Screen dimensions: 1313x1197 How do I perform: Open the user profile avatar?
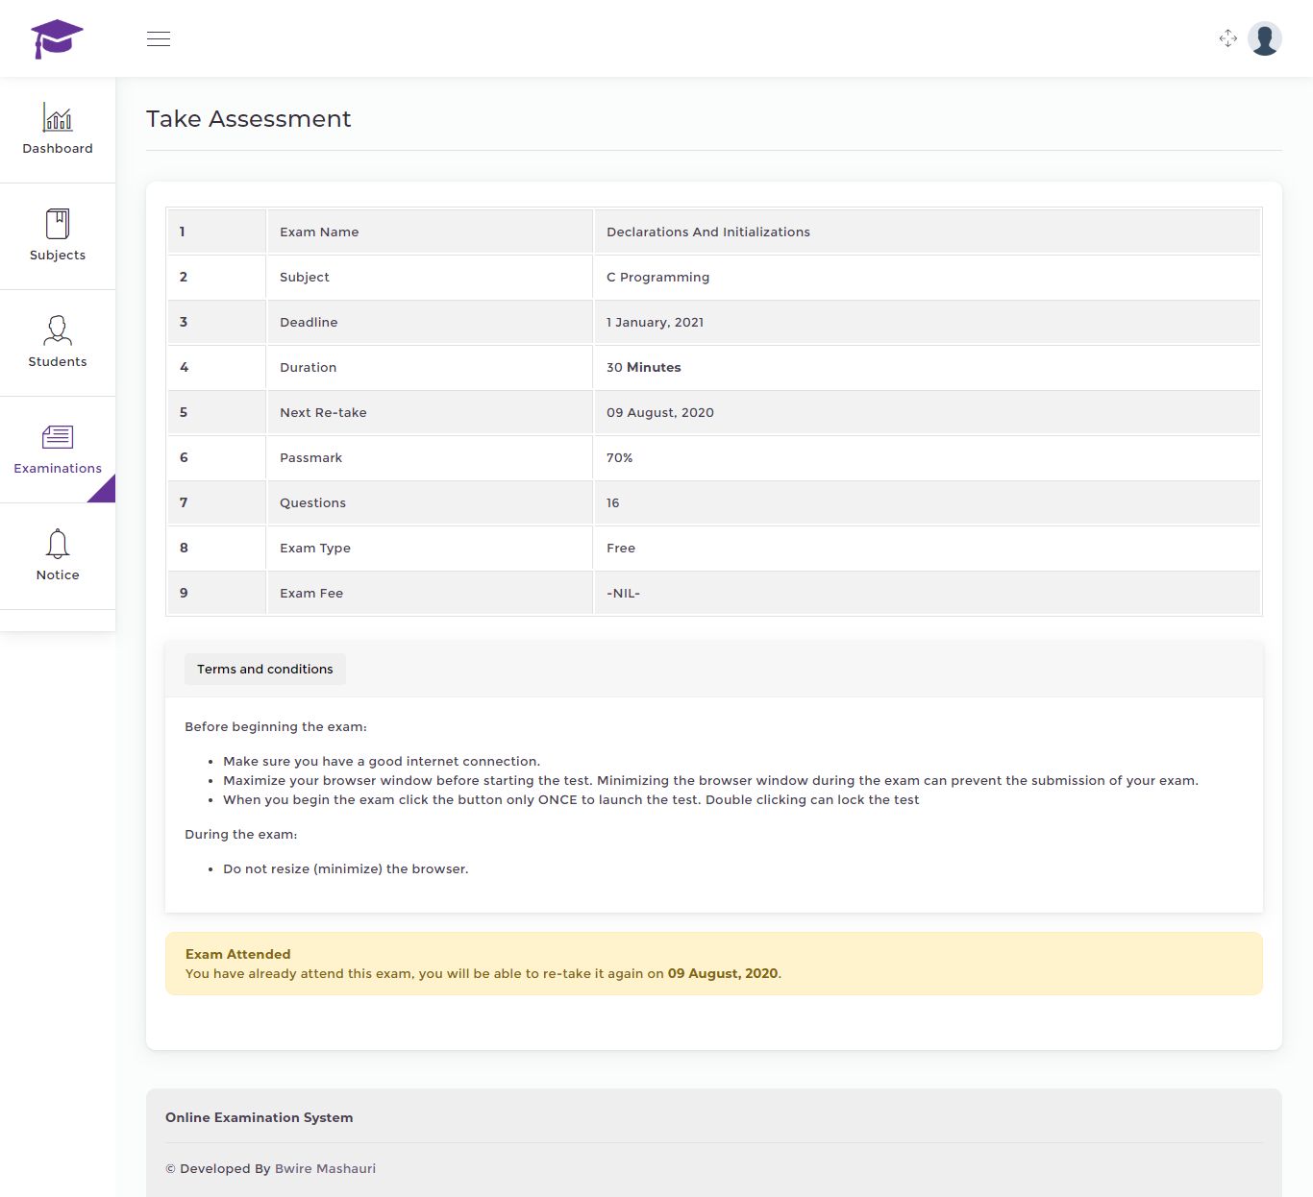[x=1264, y=38]
